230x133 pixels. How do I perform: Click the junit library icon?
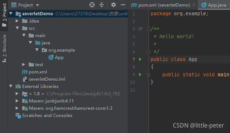click(x=25, y=101)
